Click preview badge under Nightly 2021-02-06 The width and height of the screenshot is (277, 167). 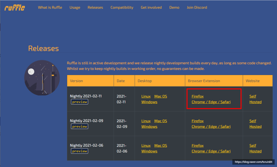pos(80,151)
